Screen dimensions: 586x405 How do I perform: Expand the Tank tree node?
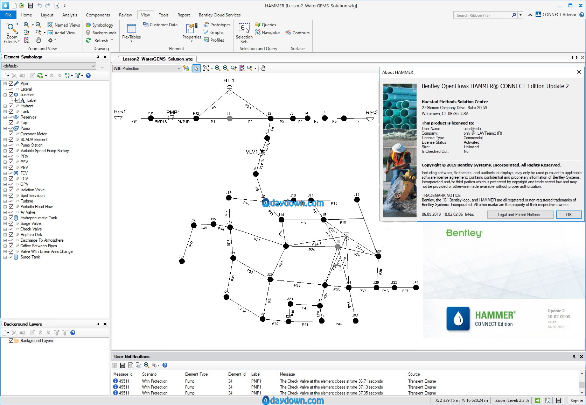[x=5, y=112]
